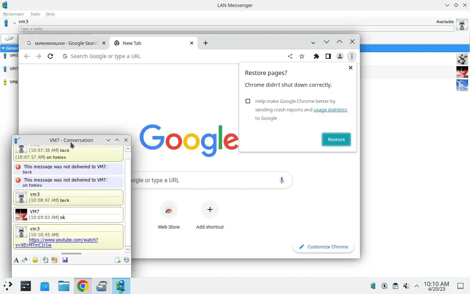The height and width of the screenshot is (294, 470).
Task: Click the Show Desktop button in taskbar
Action: pos(460,286)
